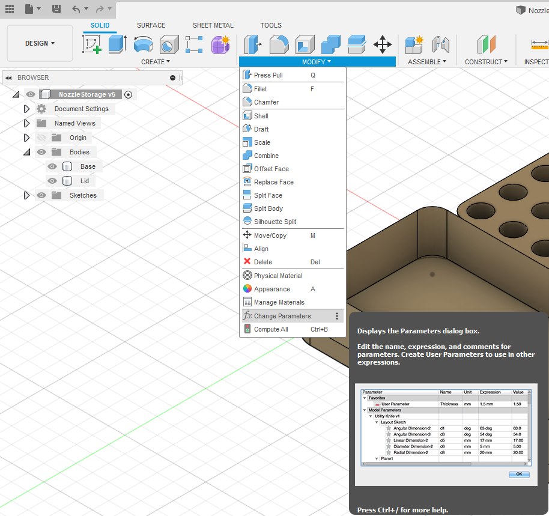Choose Replace Face menu entry
Screen dimensions: 549x516
coord(293,182)
